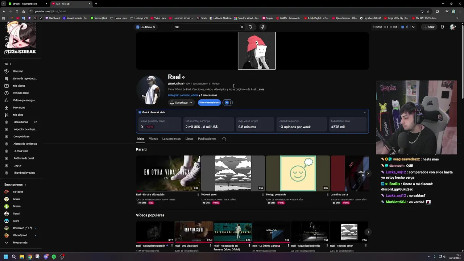Open options for En otra vida quizás
The height and width of the screenshot is (261, 464).
tap(198, 195)
